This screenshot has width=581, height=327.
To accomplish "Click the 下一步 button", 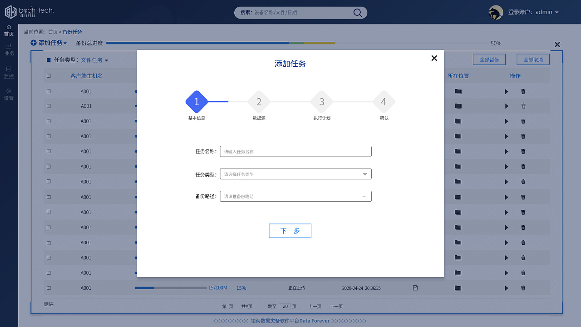I will pyautogui.click(x=290, y=231).
